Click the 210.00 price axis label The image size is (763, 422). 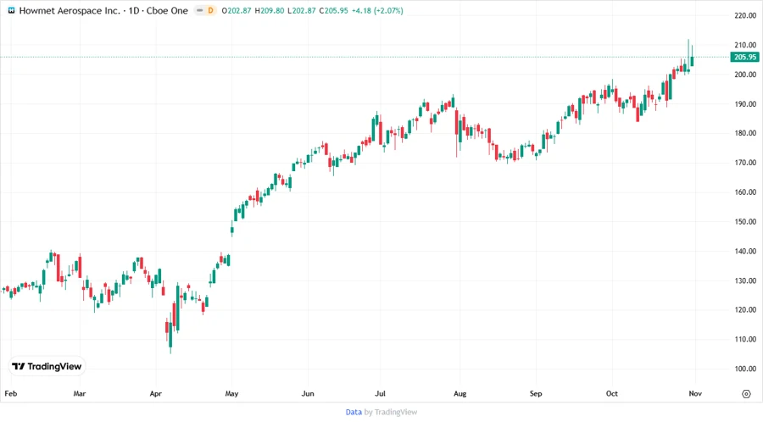coord(745,45)
